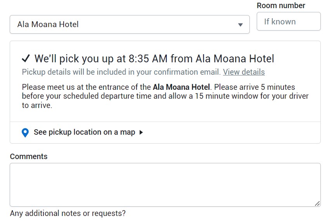Click the '15 minute window' instruction line
332x221 pixels.
[x=165, y=96]
